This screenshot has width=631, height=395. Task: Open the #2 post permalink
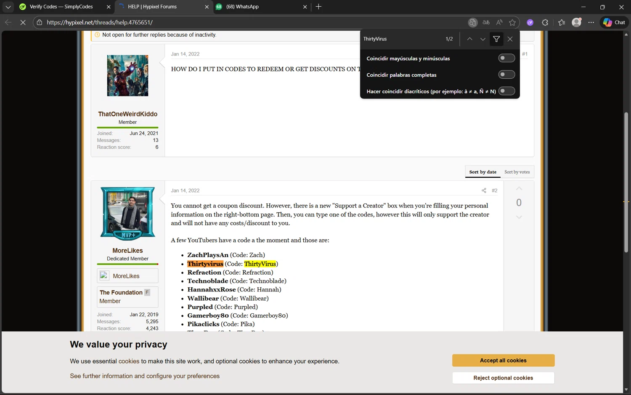tap(495, 190)
